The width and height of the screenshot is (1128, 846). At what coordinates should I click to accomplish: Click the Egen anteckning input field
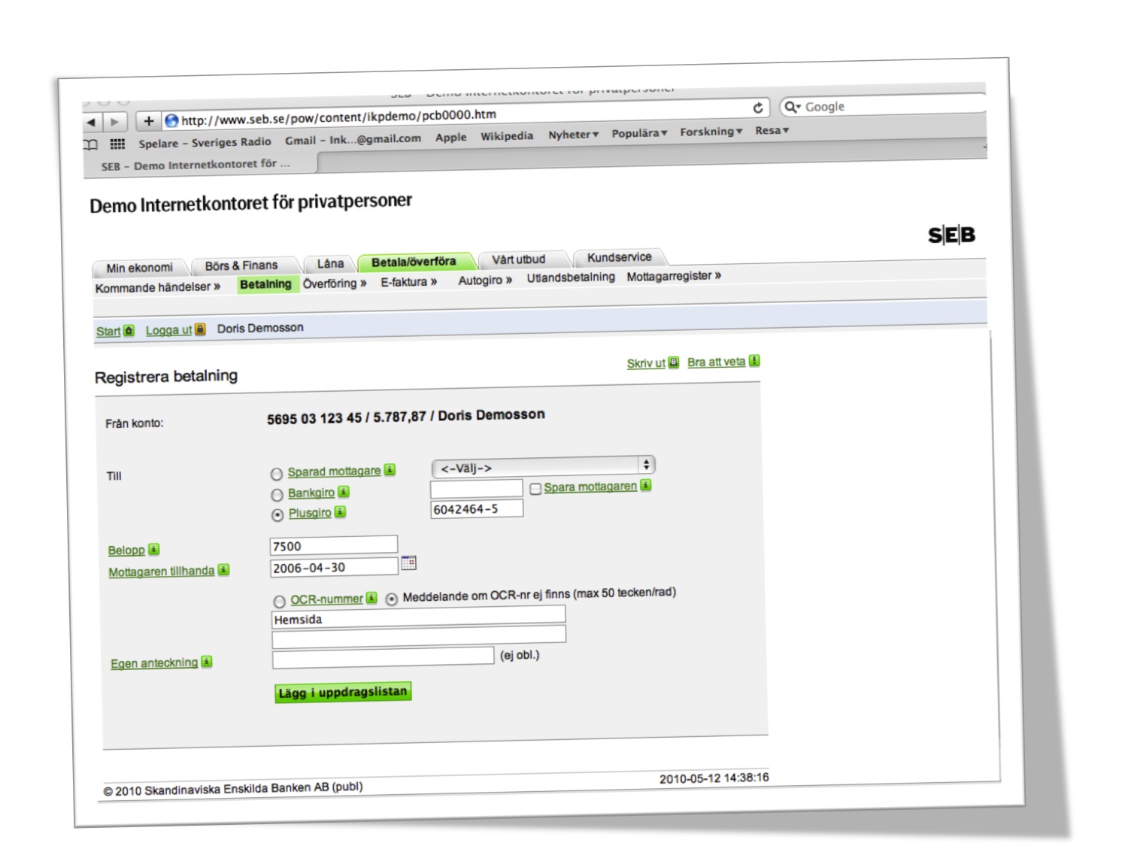[383, 657]
